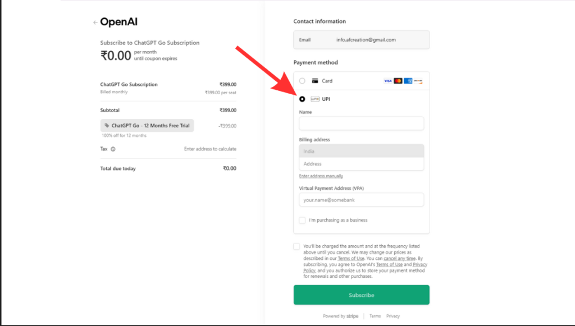
Task: Click the Visa card brand icon
Action: (387, 81)
